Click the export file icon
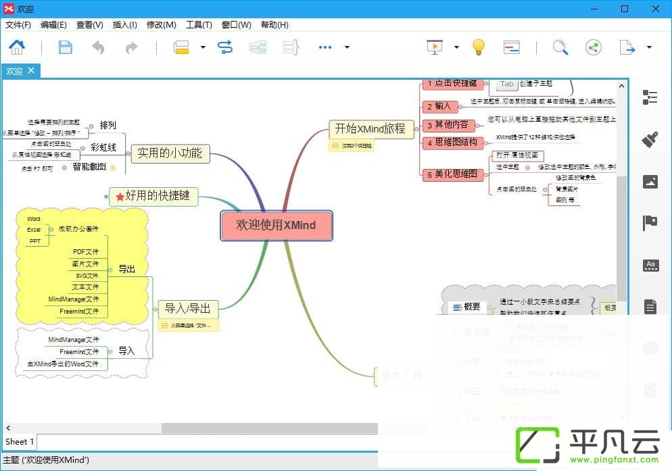Screen dimensions: 672x471 coord(627,47)
